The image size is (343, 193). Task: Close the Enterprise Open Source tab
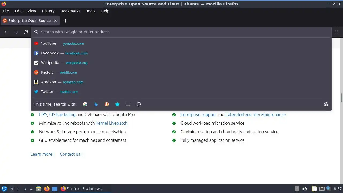55,21
